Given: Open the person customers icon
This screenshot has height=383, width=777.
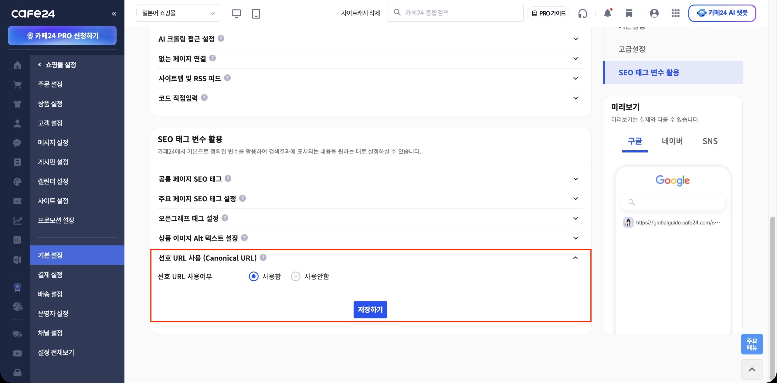Looking at the screenshot, I should 17,123.
